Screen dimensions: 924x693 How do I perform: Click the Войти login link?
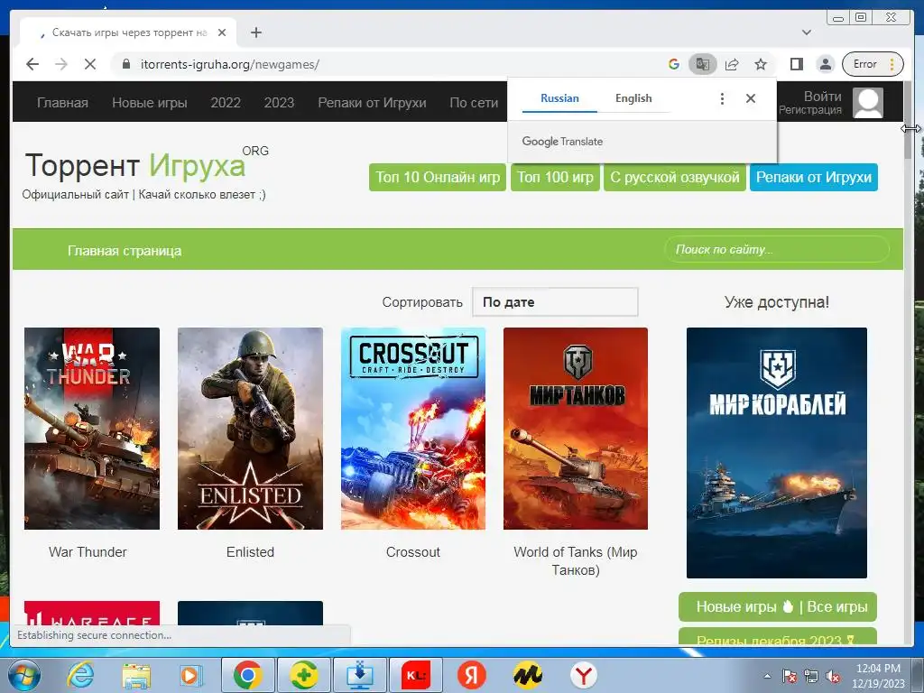[823, 96]
